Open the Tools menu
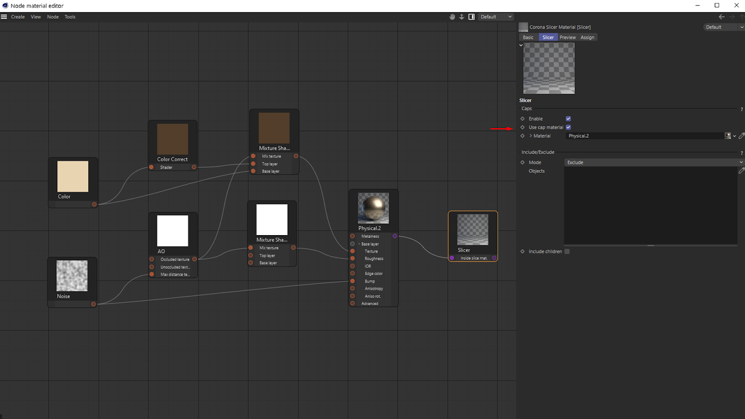The width and height of the screenshot is (745, 419). coord(70,17)
